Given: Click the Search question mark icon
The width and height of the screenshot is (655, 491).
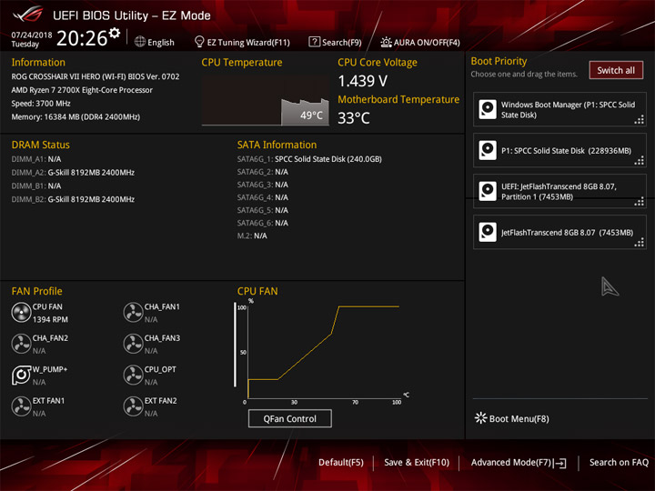Looking at the screenshot, I should [x=314, y=42].
